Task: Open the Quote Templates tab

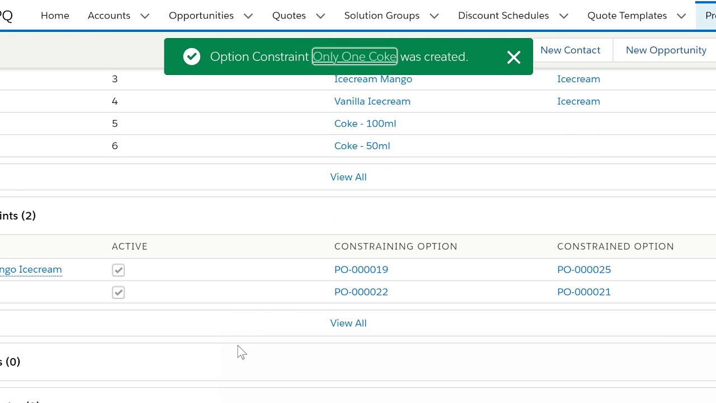Action: 627,16
